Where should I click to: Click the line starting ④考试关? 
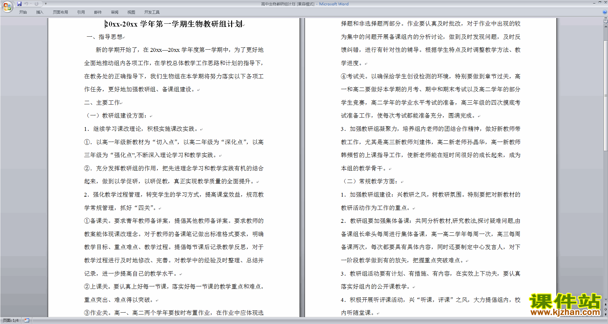[x=430, y=76]
